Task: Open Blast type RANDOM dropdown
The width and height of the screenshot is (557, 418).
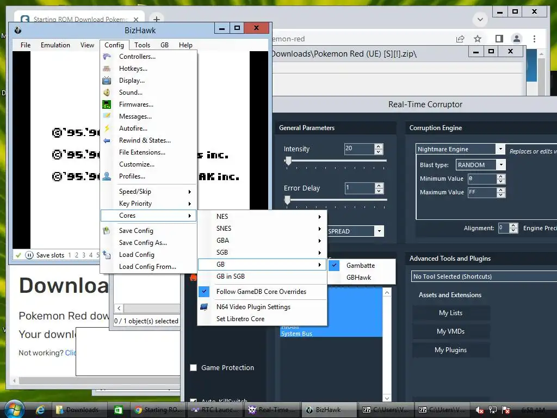Action: [x=501, y=164]
